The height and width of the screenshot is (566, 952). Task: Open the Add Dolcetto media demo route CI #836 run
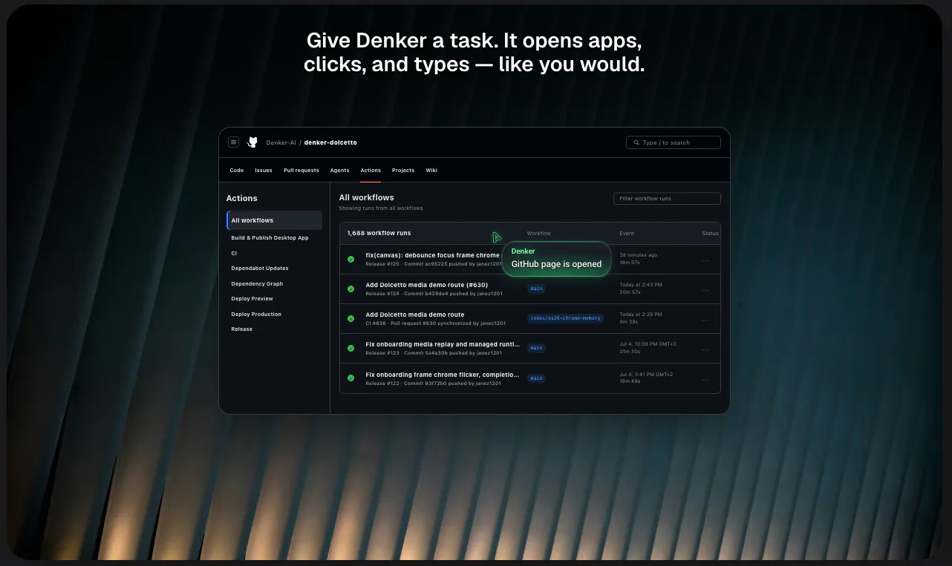coord(414,315)
